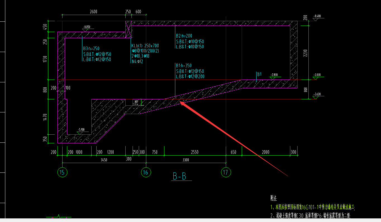The width and height of the screenshot is (381, 222).
Task: Select the "B1:h=350" slab label
Action: pyautogui.click(x=184, y=66)
